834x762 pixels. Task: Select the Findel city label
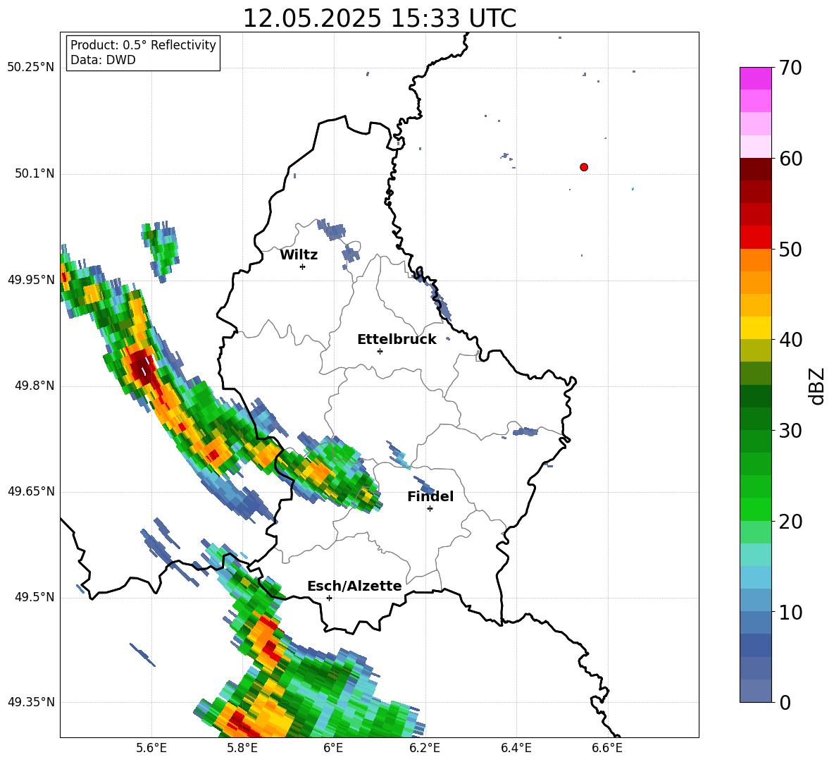click(x=430, y=496)
